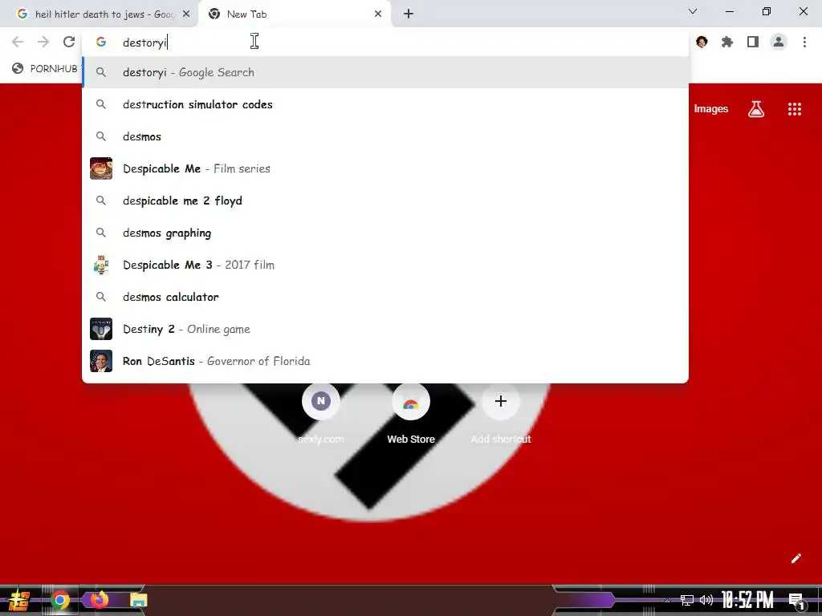822x616 pixels.
Task: Select Despicable Me - Film series suggestion
Action: pos(385,168)
